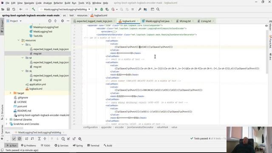272x153 pixels.
Task: Open the Services tool window
Action: pyautogui.click(x=61, y=145)
